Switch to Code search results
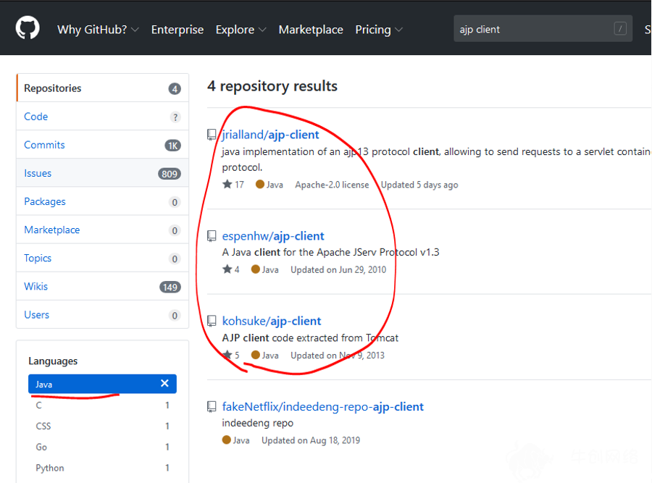The image size is (652, 483). 102,117
